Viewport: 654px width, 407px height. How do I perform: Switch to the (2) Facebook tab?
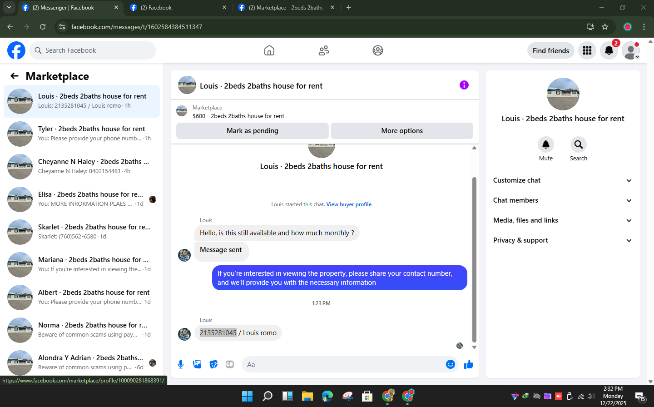tap(178, 8)
